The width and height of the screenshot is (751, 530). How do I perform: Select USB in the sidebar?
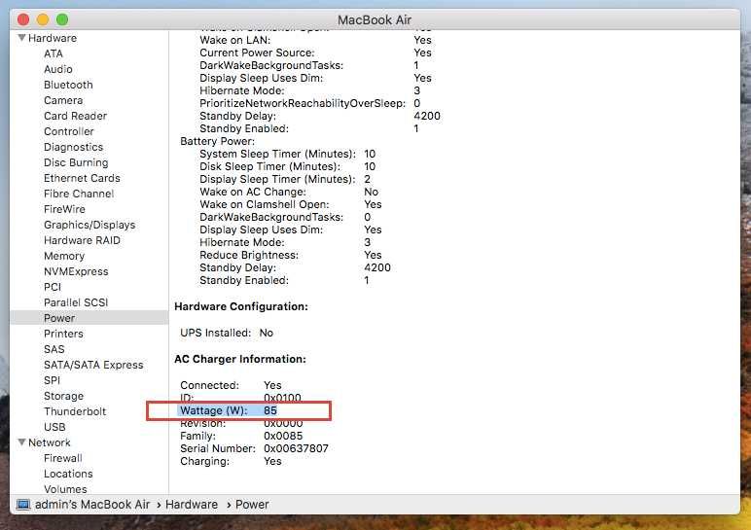pyautogui.click(x=54, y=427)
